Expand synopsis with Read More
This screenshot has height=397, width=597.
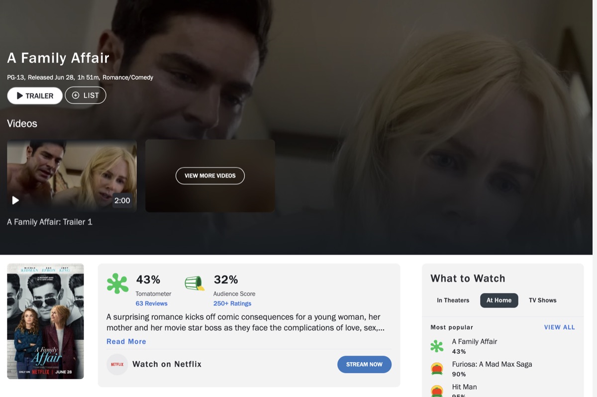126,341
